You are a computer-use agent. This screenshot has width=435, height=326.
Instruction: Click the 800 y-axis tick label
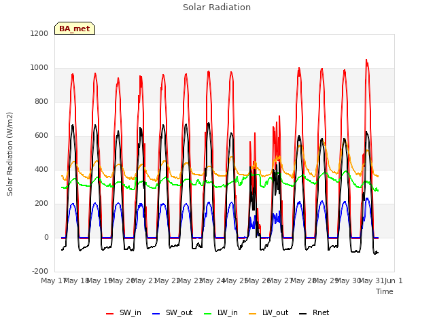(41, 101)
